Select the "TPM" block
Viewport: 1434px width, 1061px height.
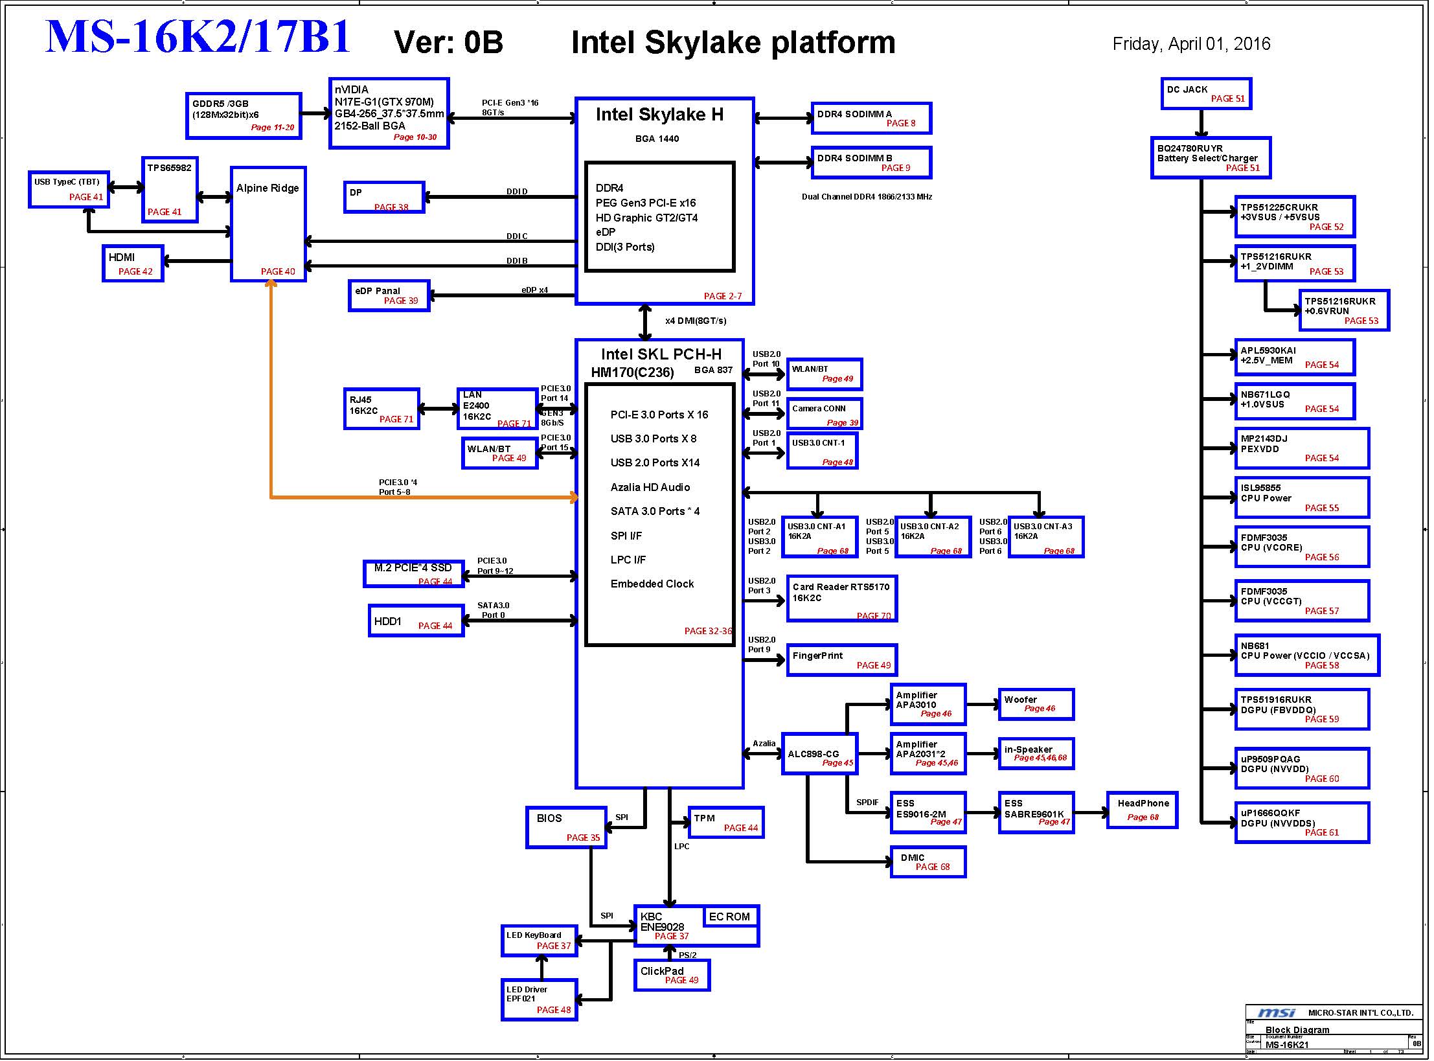point(726,823)
